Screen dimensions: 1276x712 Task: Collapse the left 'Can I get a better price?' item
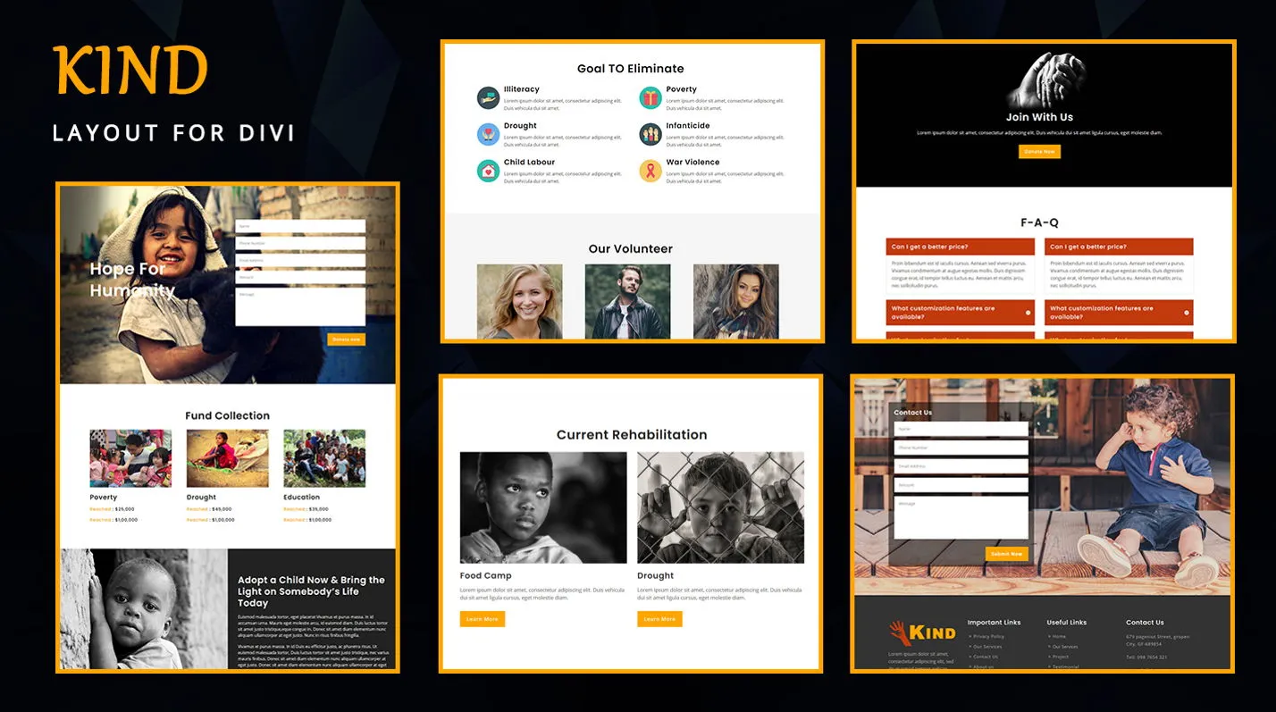coord(961,247)
